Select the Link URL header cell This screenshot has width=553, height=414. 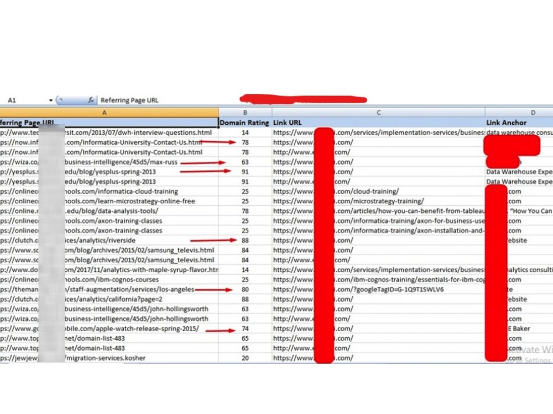[x=378, y=123]
